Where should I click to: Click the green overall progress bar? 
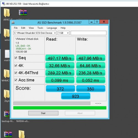60,108
